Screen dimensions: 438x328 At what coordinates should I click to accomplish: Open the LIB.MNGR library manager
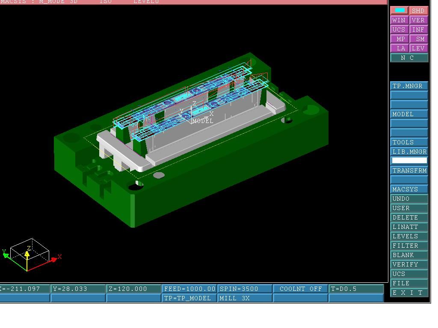point(409,152)
